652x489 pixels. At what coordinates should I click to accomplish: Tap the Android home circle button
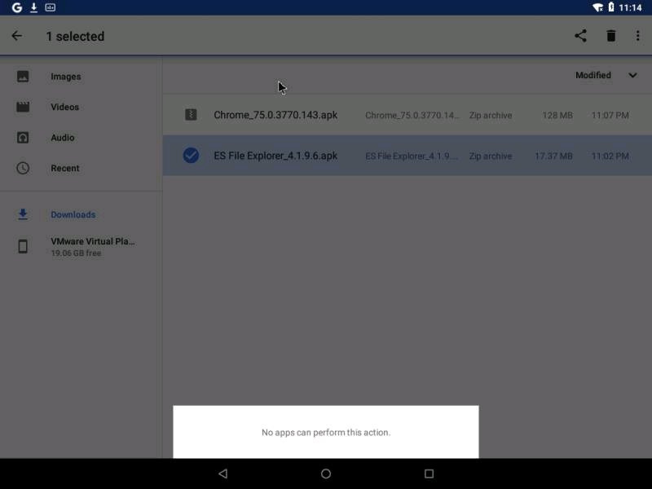[x=326, y=474]
